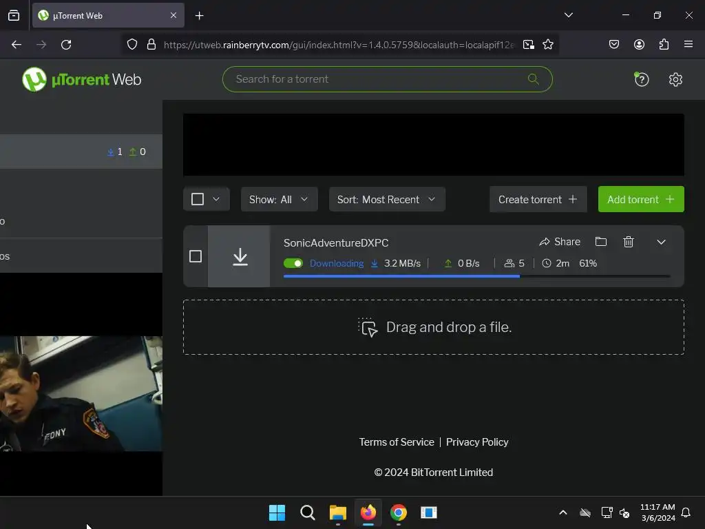Screen dimensions: 705x529
Task: Open the Windows Start menu
Action: (277, 512)
